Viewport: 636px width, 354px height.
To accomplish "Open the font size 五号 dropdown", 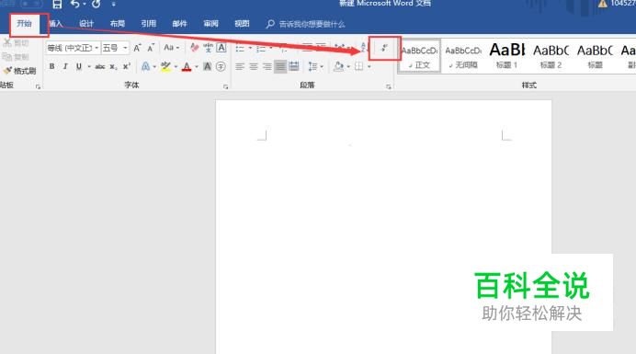I will pyautogui.click(x=125, y=48).
